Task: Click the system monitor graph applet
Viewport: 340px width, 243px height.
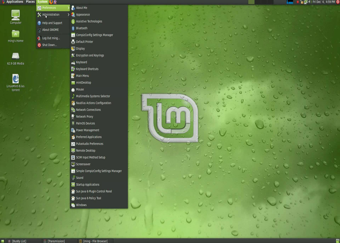Action: coord(290,2)
